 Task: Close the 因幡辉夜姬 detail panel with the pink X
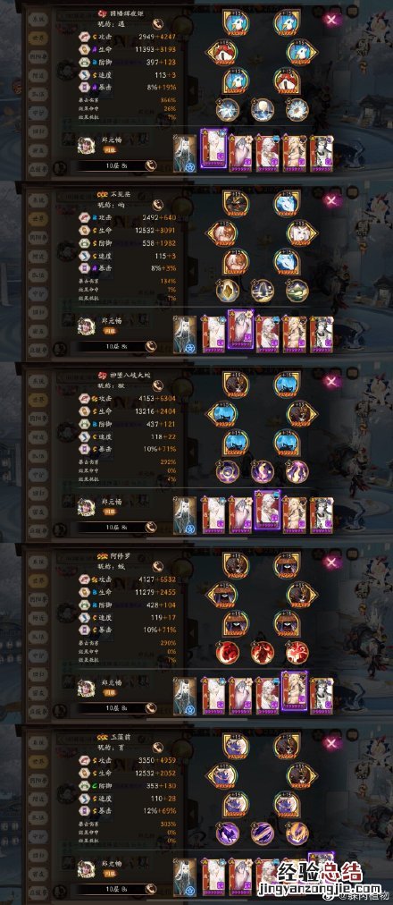coord(331,21)
